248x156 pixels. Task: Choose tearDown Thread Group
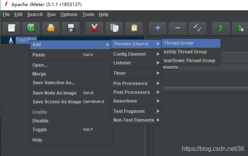pyautogui.click(x=191, y=61)
